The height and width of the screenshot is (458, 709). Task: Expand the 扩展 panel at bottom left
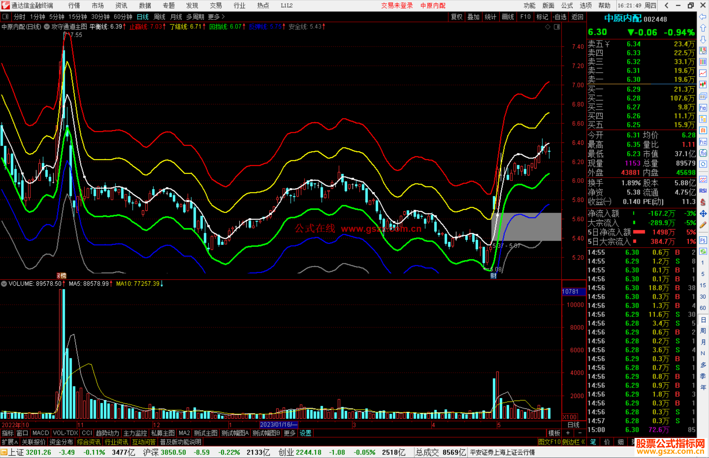(x=10, y=442)
